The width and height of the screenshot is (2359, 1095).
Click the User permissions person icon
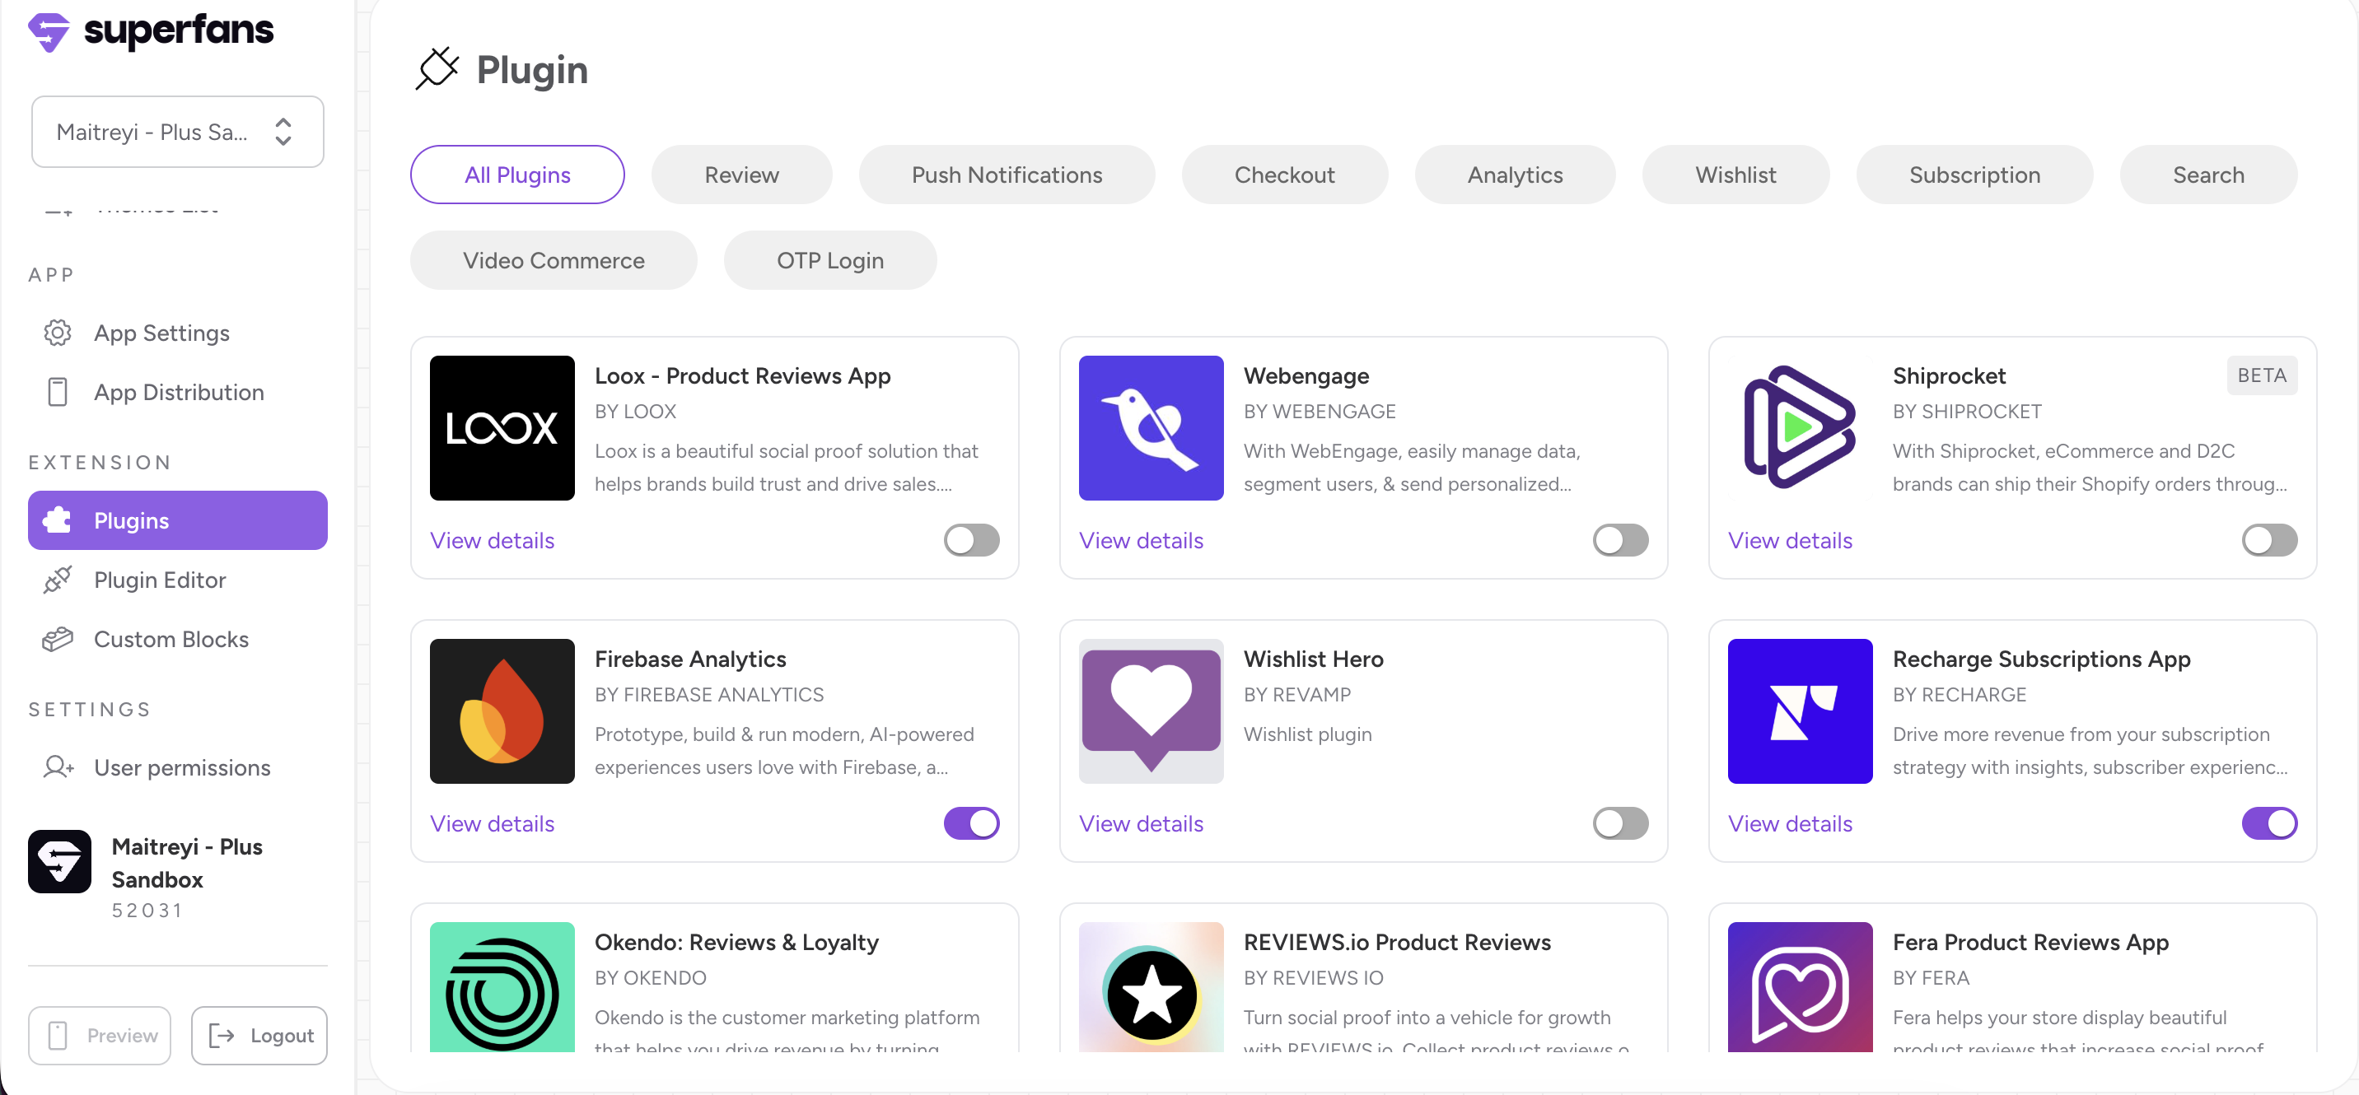click(x=58, y=767)
